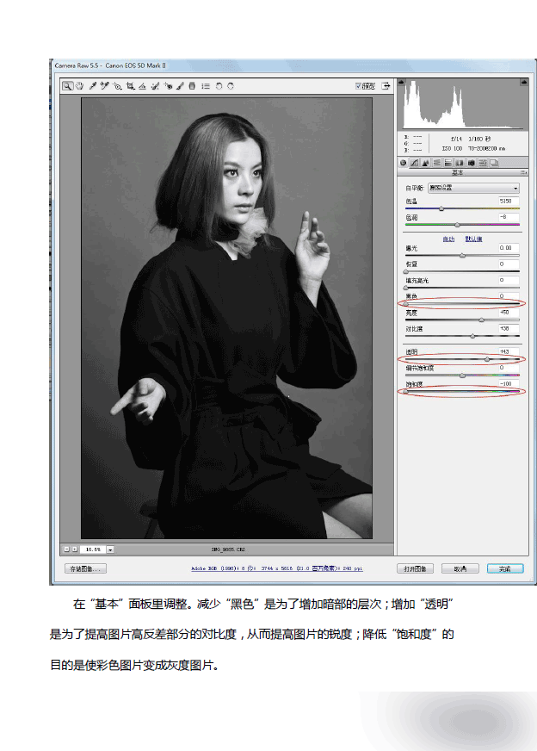This screenshot has width=537, height=751.
Task: Open the Detail panel tab
Action: (x=425, y=163)
